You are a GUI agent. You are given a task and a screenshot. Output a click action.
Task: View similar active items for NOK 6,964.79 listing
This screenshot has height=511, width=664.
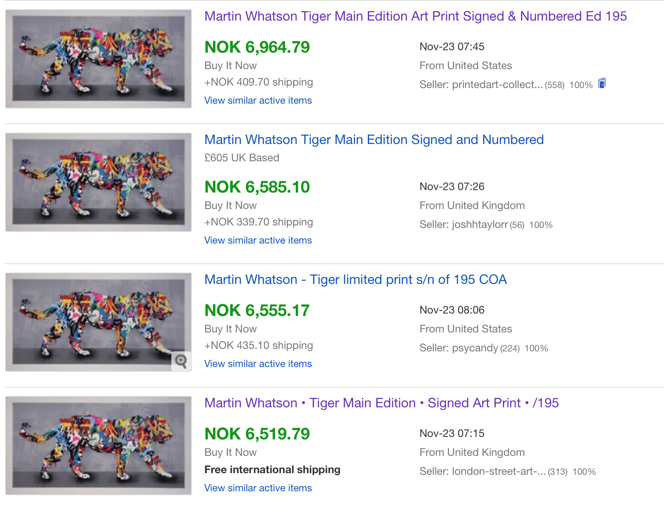(258, 100)
